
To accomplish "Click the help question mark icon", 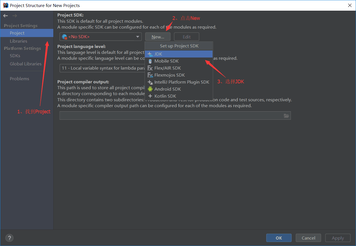I will coord(9,238).
